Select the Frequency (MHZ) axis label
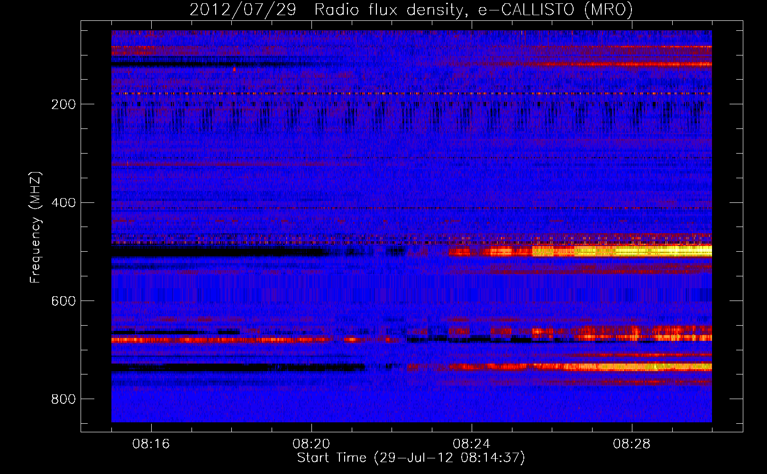This screenshot has width=767, height=474. (x=36, y=228)
